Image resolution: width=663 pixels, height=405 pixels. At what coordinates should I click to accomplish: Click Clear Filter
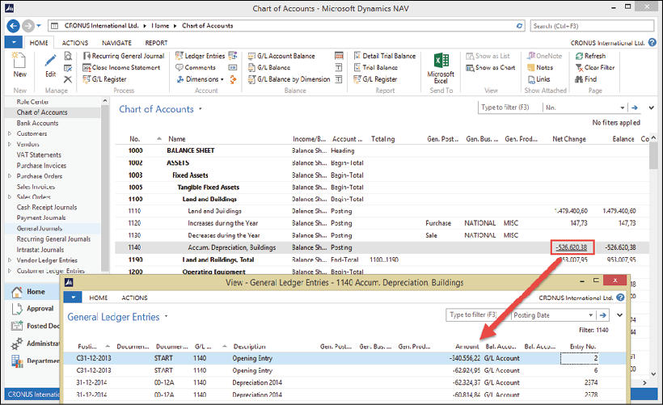click(x=595, y=67)
